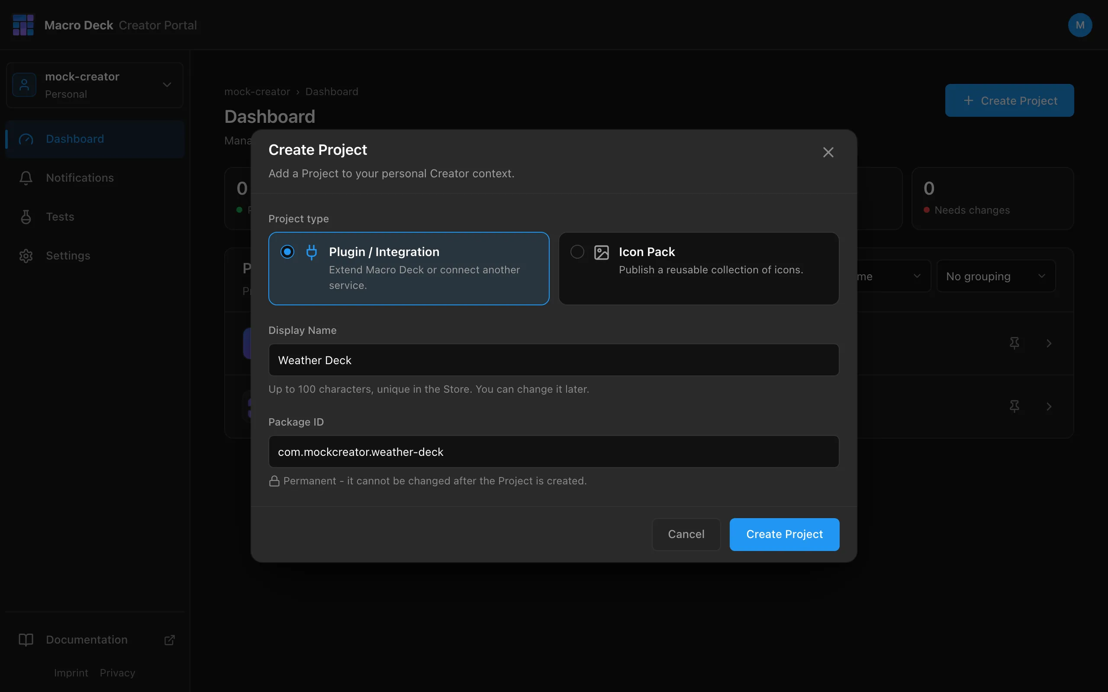Image resolution: width=1108 pixels, height=692 pixels.
Task: Click the Documentation book icon
Action: [26, 639]
